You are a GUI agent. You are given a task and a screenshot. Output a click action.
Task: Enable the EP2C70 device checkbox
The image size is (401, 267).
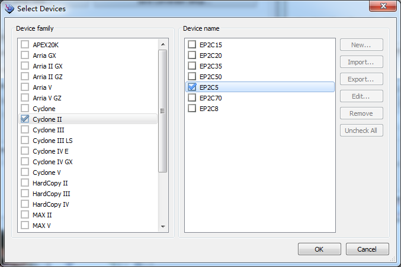[x=192, y=98]
